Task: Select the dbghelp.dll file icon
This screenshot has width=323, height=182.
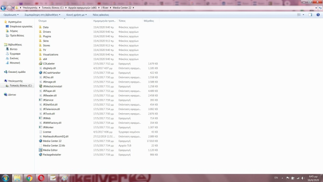Action: pyautogui.click(x=40, y=68)
